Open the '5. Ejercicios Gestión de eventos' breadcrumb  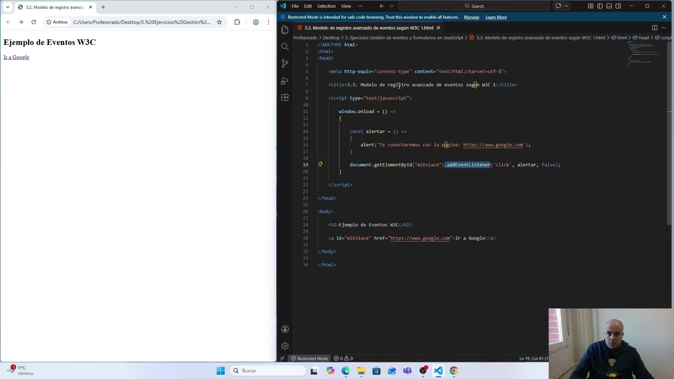coord(404,38)
